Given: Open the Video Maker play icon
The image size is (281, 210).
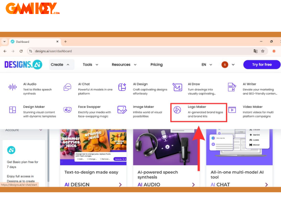Looking at the screenshot, I should point(232,110).
